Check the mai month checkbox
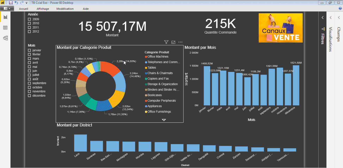This screenshot has width=343, height=168. (x=29, y=67)
